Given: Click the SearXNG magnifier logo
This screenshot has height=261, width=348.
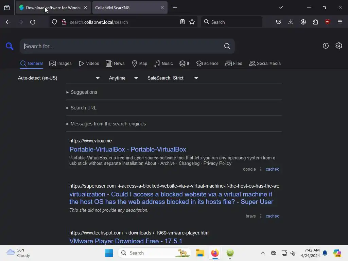Looking at the screenshot, I should (10, 46).
